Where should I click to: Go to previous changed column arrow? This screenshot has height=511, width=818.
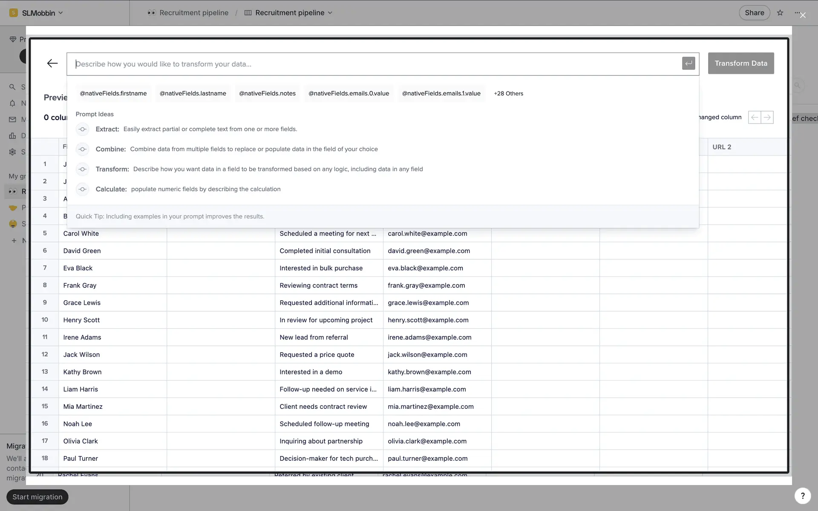(x=755, y=117)
